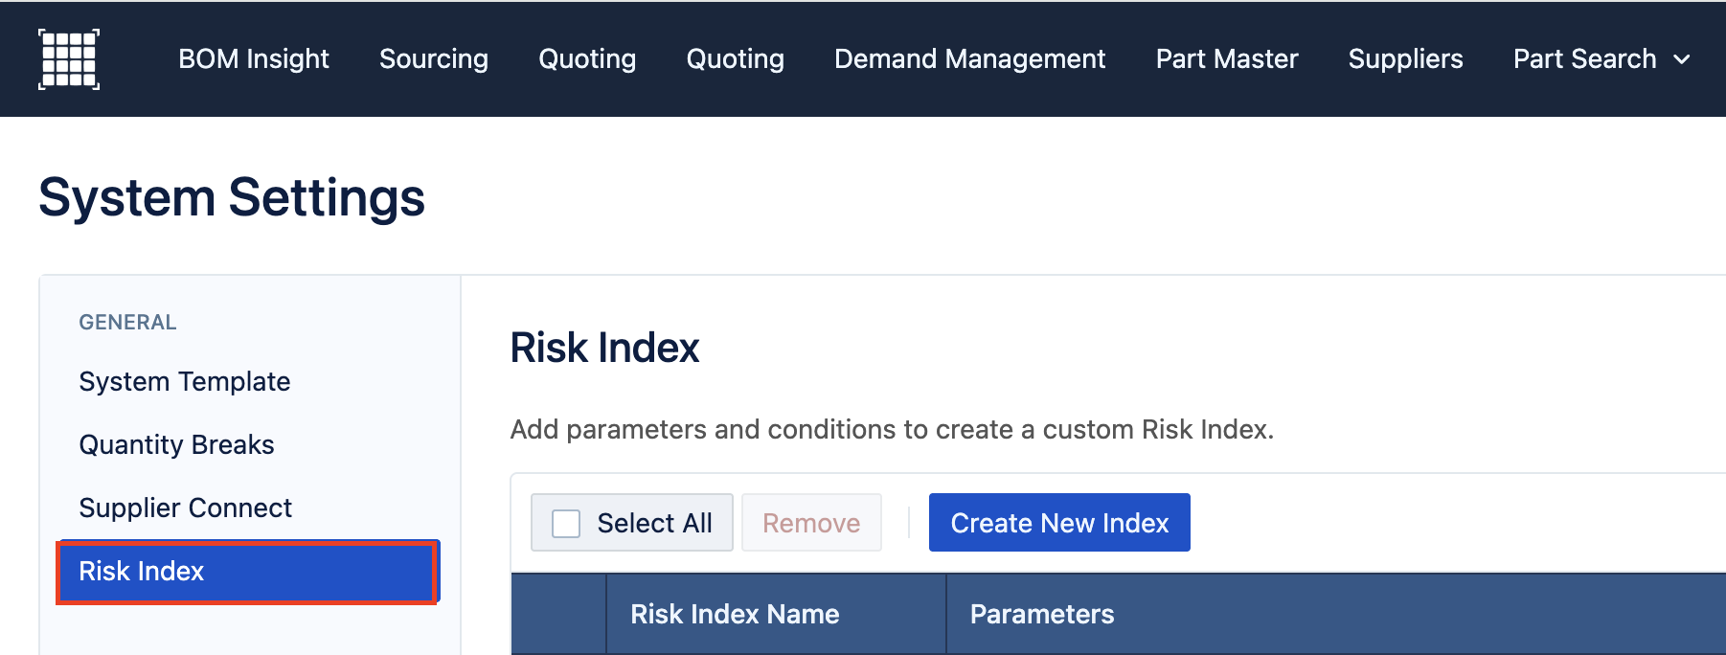Click the grid logo icon
This screenshot has height=655, width=1726.
click(x=69, y=59)
